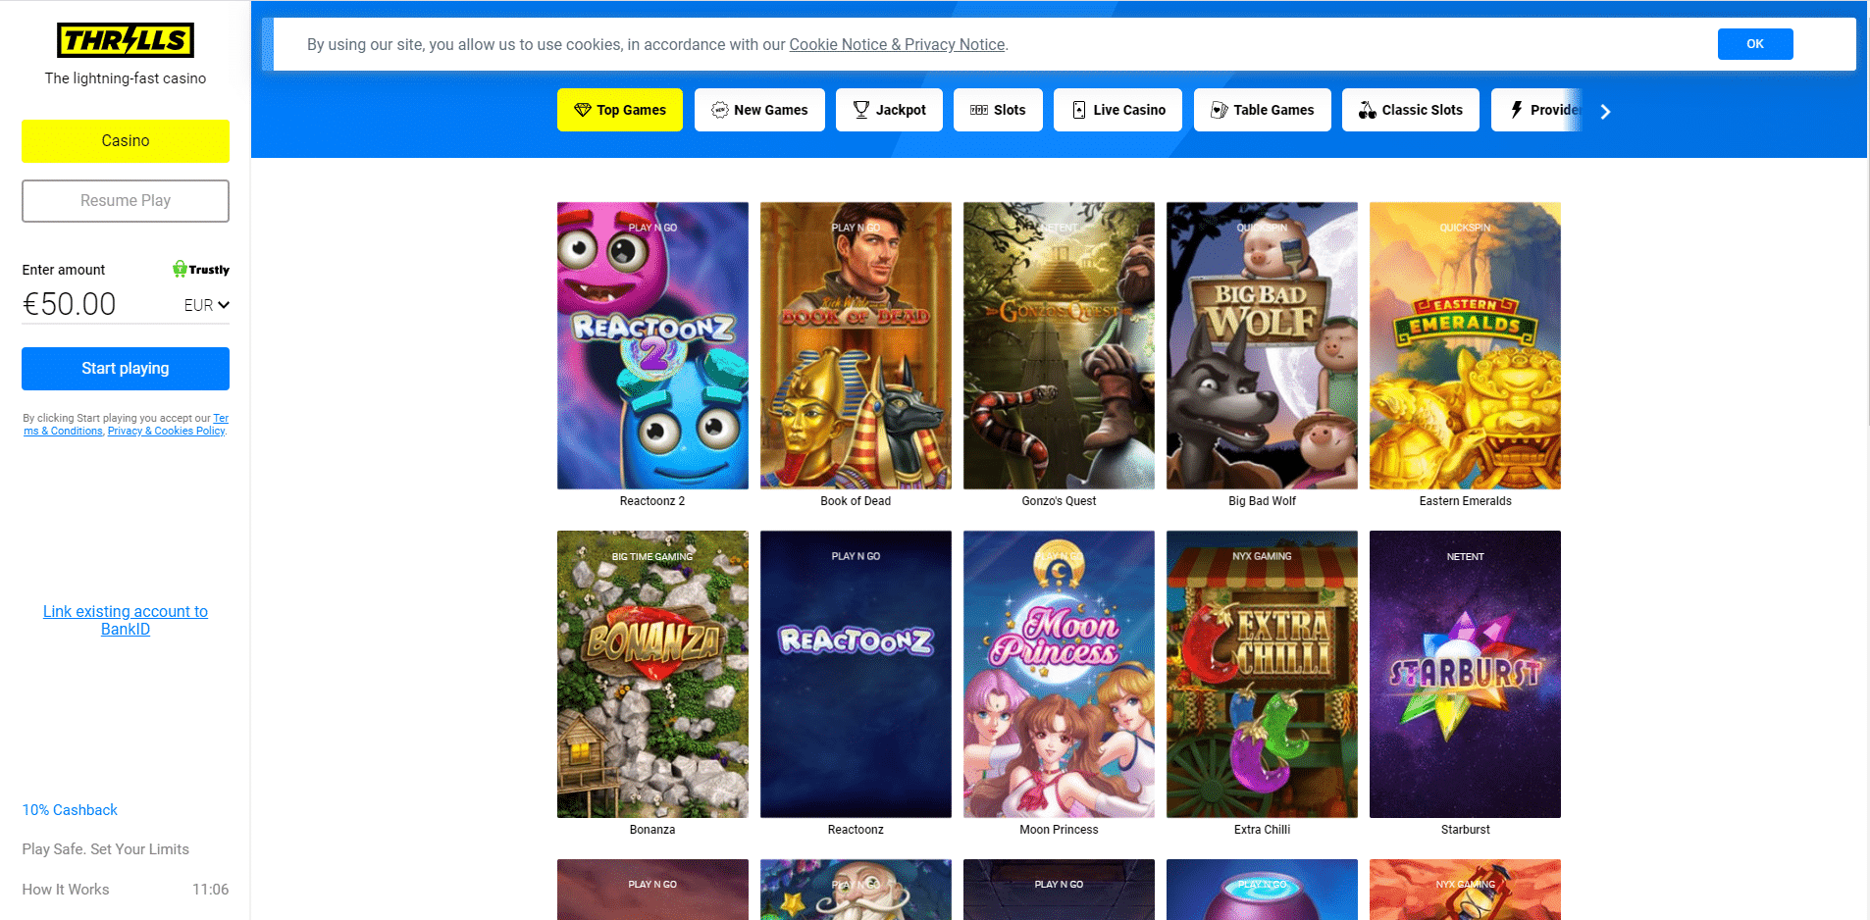Image resolution: width=1870 pixels, height=920 pixels.
Task: Launch the Starburst game thumbnail
Action: coord(1465,674)
